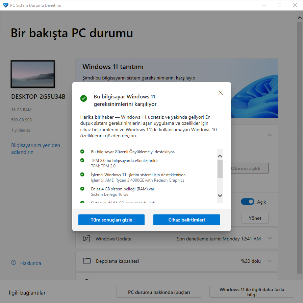Click text 'İşlemci: AMD Ryzen 3 4300GE with Radeon Graphics'

coord(137,180)
